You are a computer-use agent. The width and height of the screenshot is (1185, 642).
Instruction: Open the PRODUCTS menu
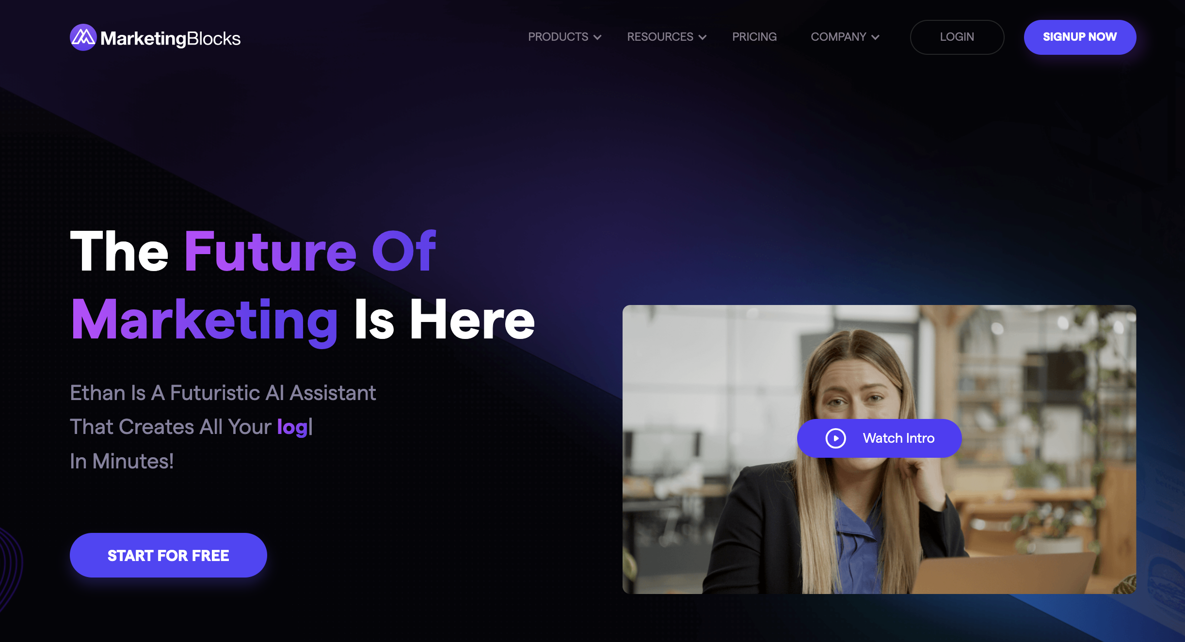(x=558, y=37)
